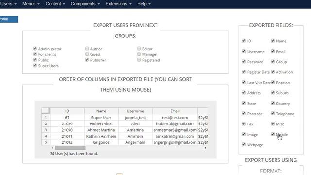Toggle the Name exported field checkbox
This screenshot has height=175, width=311.
click(x=273, y=41)
